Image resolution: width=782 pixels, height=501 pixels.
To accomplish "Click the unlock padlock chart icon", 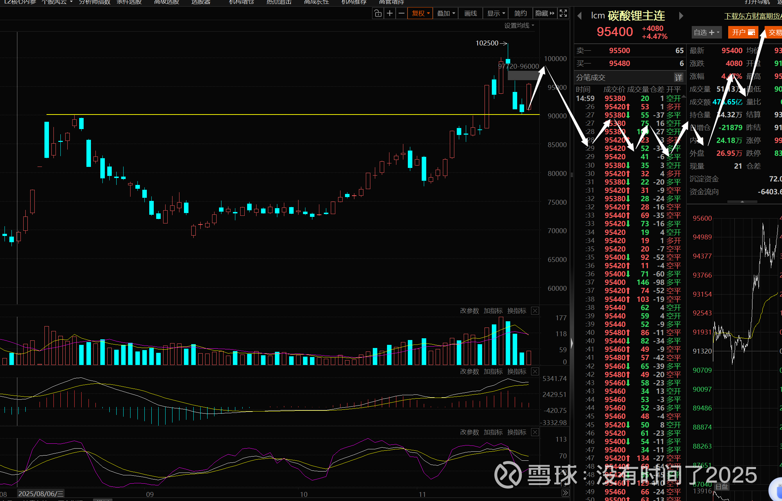I will pyautogui.click(x=378, y=14).
